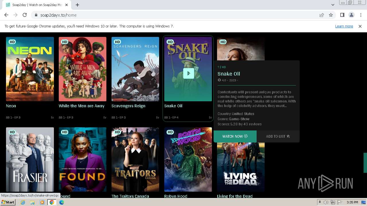Viewport: 367px width, 206px height.
Task: Open the Found poster thumbnail
Action: 83,159
